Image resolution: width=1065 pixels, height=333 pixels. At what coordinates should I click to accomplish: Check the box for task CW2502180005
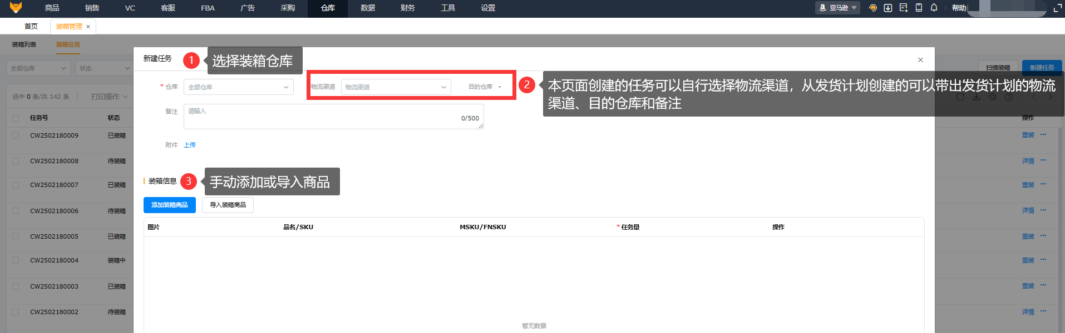point(16,236)
